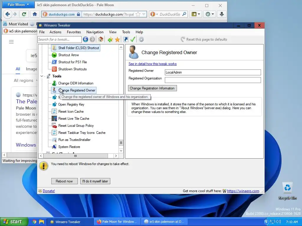Collapse the Tools tree category
The width and height of the screenshot is (302, 226).
42,76
